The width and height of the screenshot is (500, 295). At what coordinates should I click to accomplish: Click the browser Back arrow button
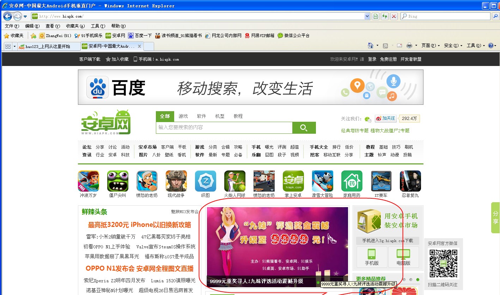coord(8,16)
